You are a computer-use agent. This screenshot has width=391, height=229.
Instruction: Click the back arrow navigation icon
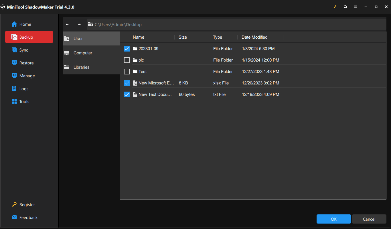(67, 25)
